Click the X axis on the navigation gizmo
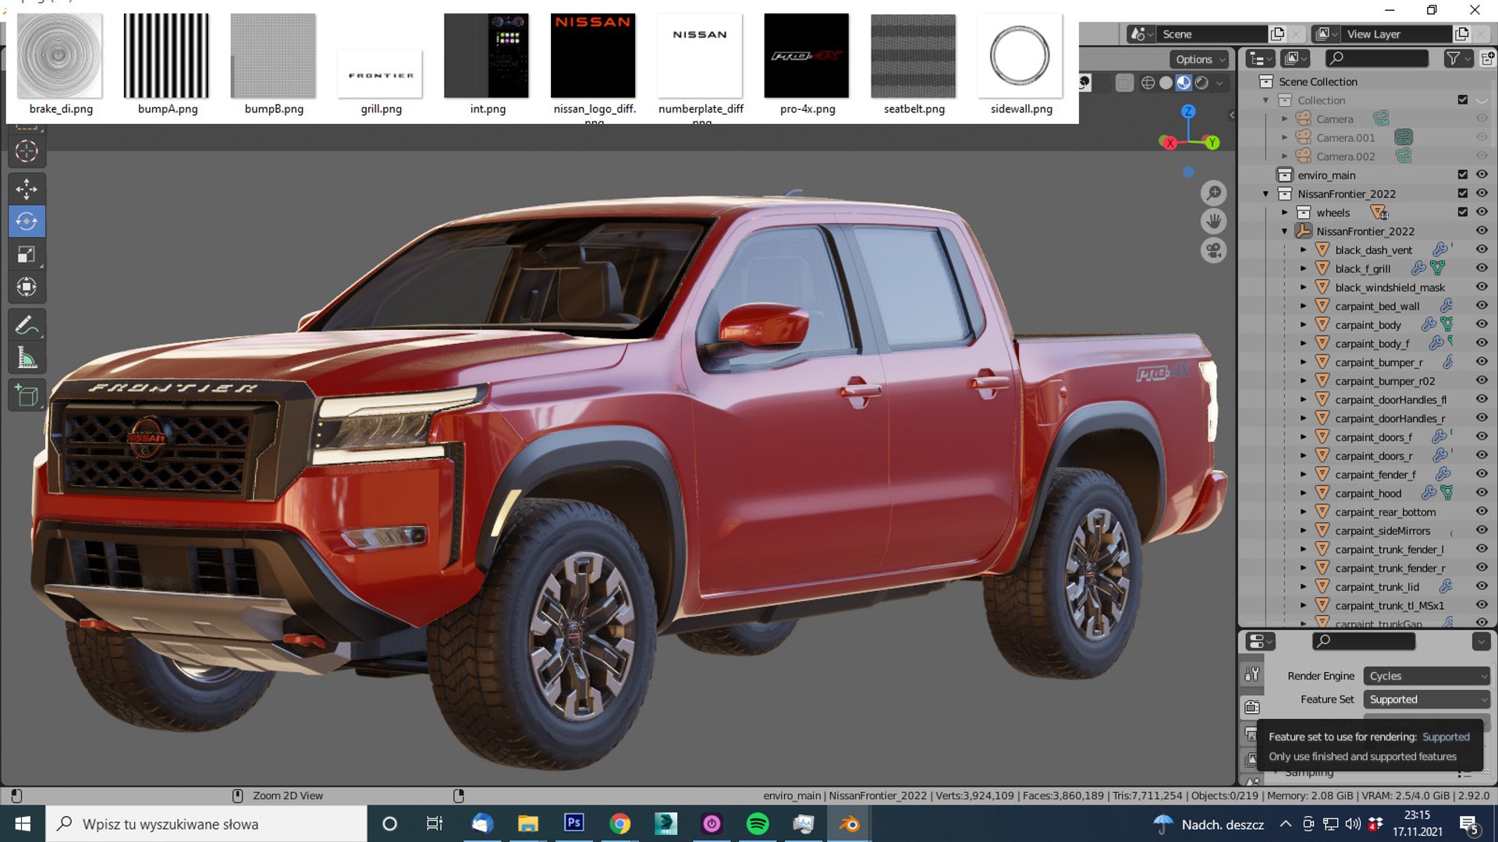Image resolution: width=1498 pixels, height=842 pixels. 1170,143
